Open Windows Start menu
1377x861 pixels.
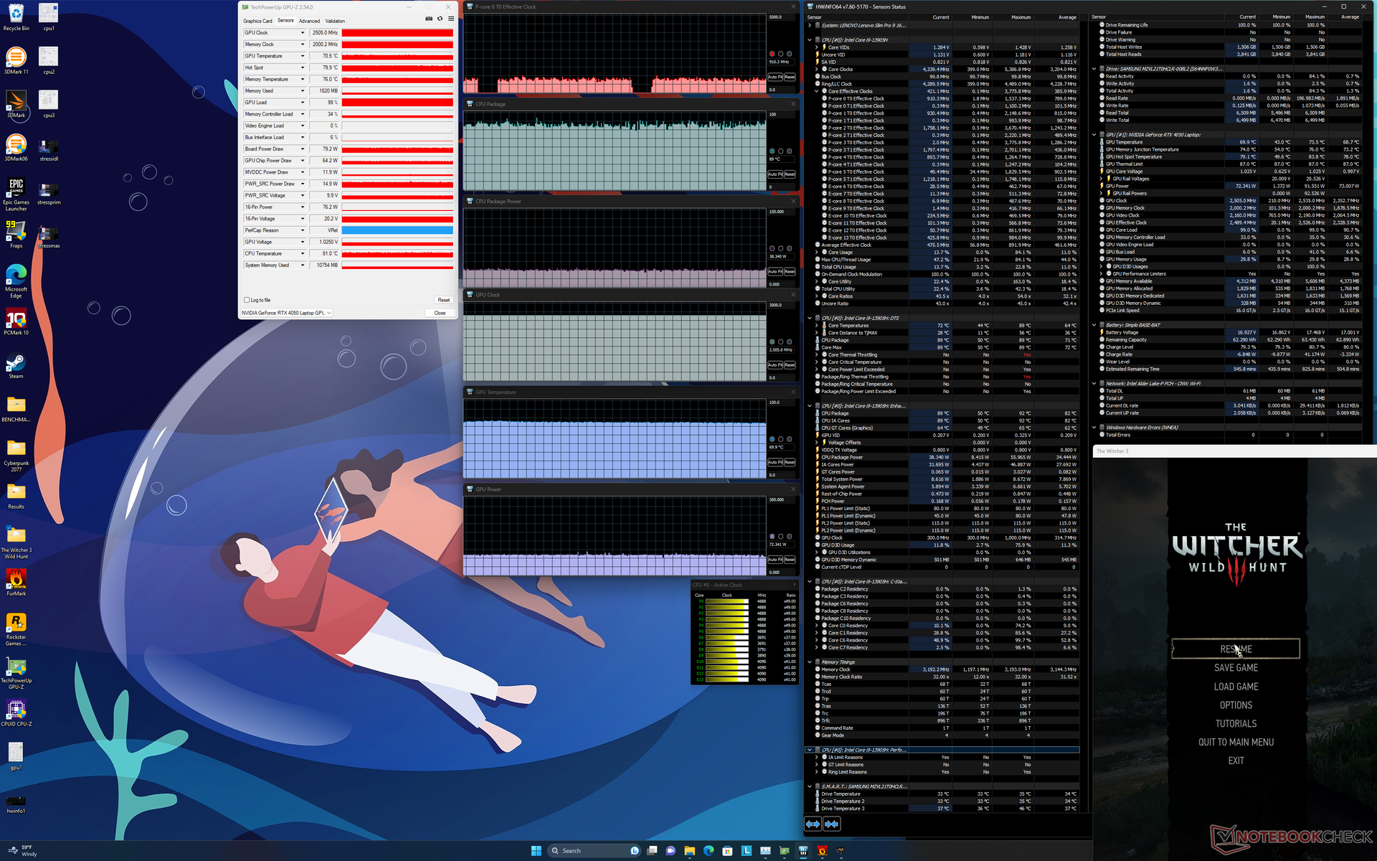(536, 850)
